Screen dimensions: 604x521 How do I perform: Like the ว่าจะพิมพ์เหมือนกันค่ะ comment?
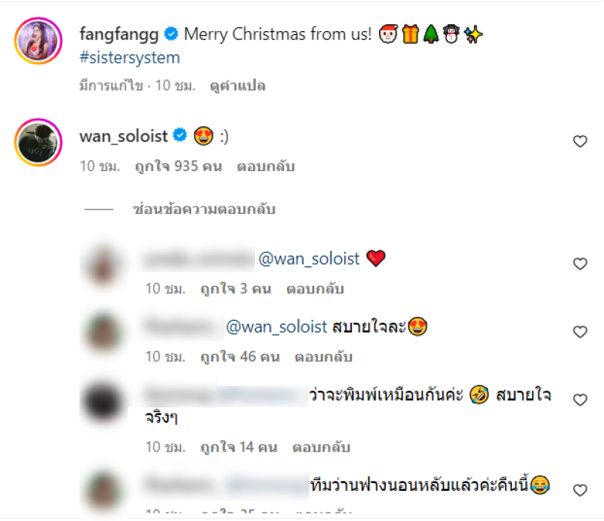pos(580,400)
